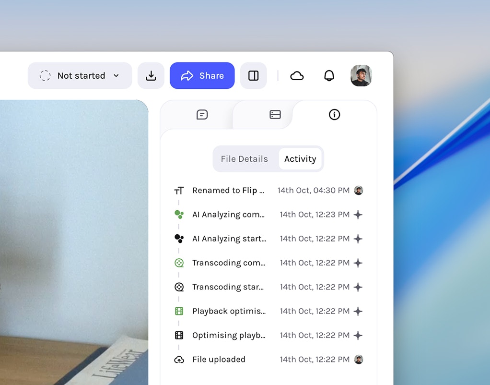Viewport: 490px width, 385px height.
Task: Click the green AI Analyzing completed icon
Action: coord(179,215)
